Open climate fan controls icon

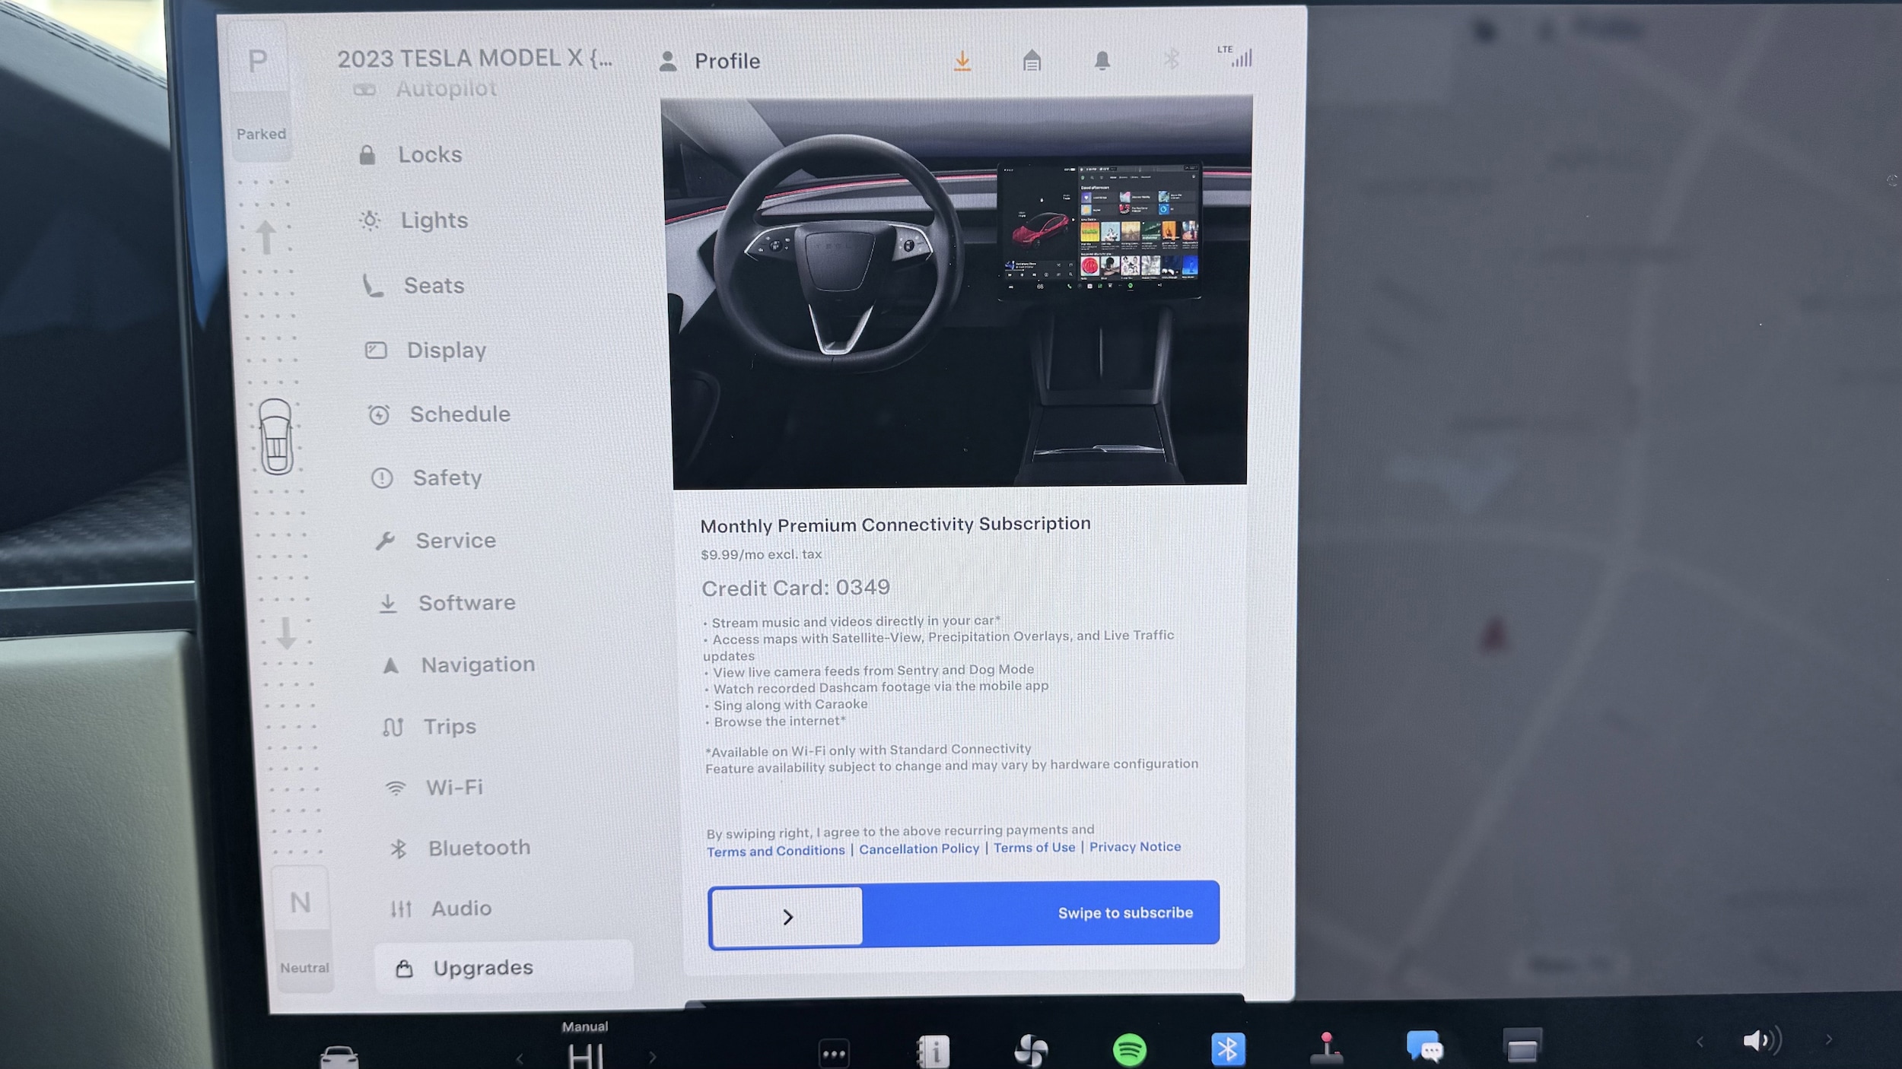1031,1050
